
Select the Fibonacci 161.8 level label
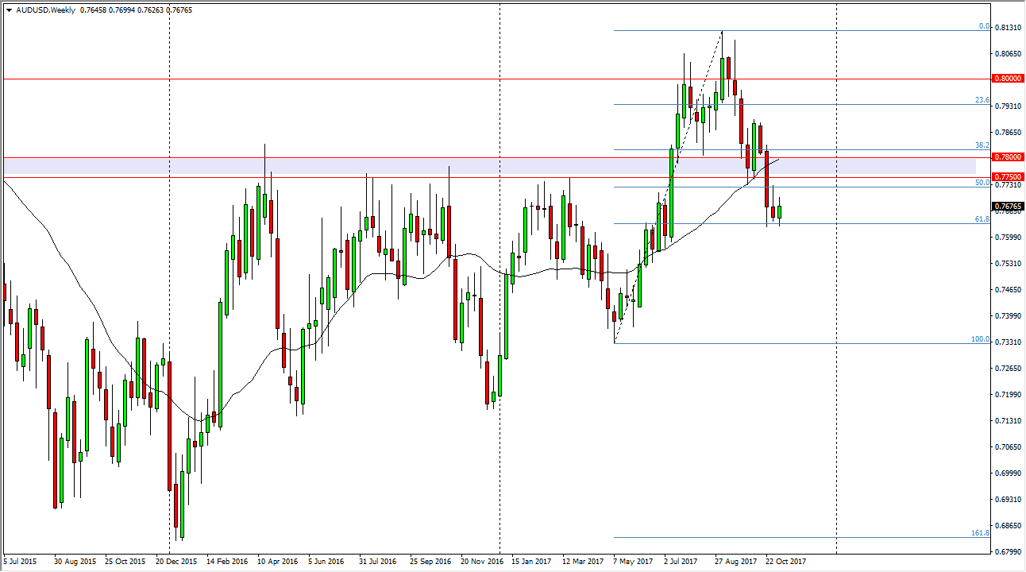coord(980,533)
